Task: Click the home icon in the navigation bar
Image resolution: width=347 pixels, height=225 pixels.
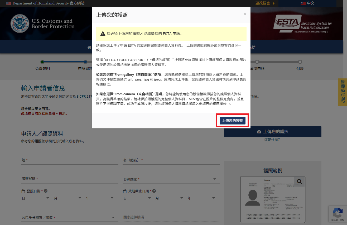Action: click(x=89, y=47)
